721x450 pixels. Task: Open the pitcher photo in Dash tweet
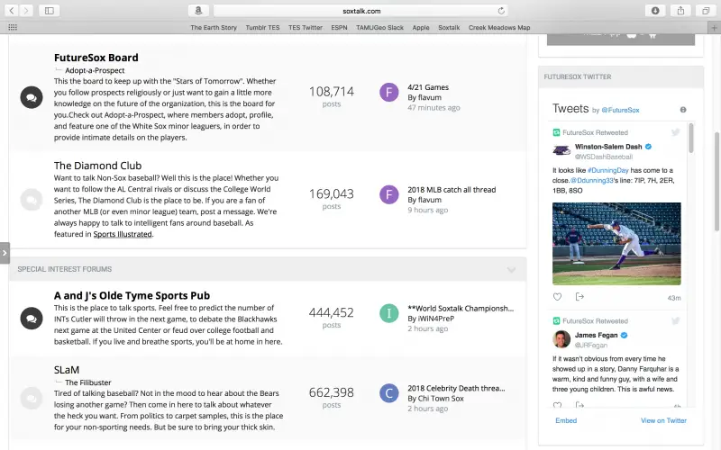(x=616, y=243)
